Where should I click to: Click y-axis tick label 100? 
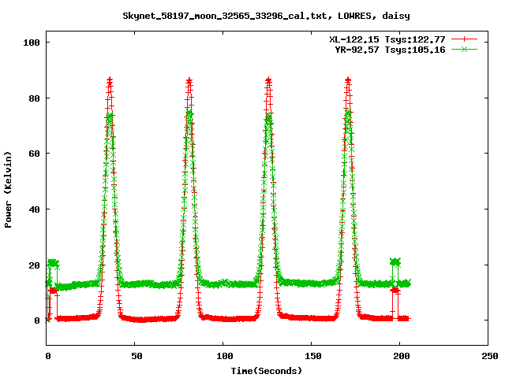(32, 43)
